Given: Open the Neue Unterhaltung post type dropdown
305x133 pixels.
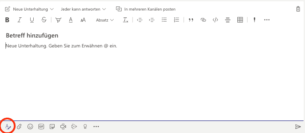Looking at the screenshot, I should 30,9.
